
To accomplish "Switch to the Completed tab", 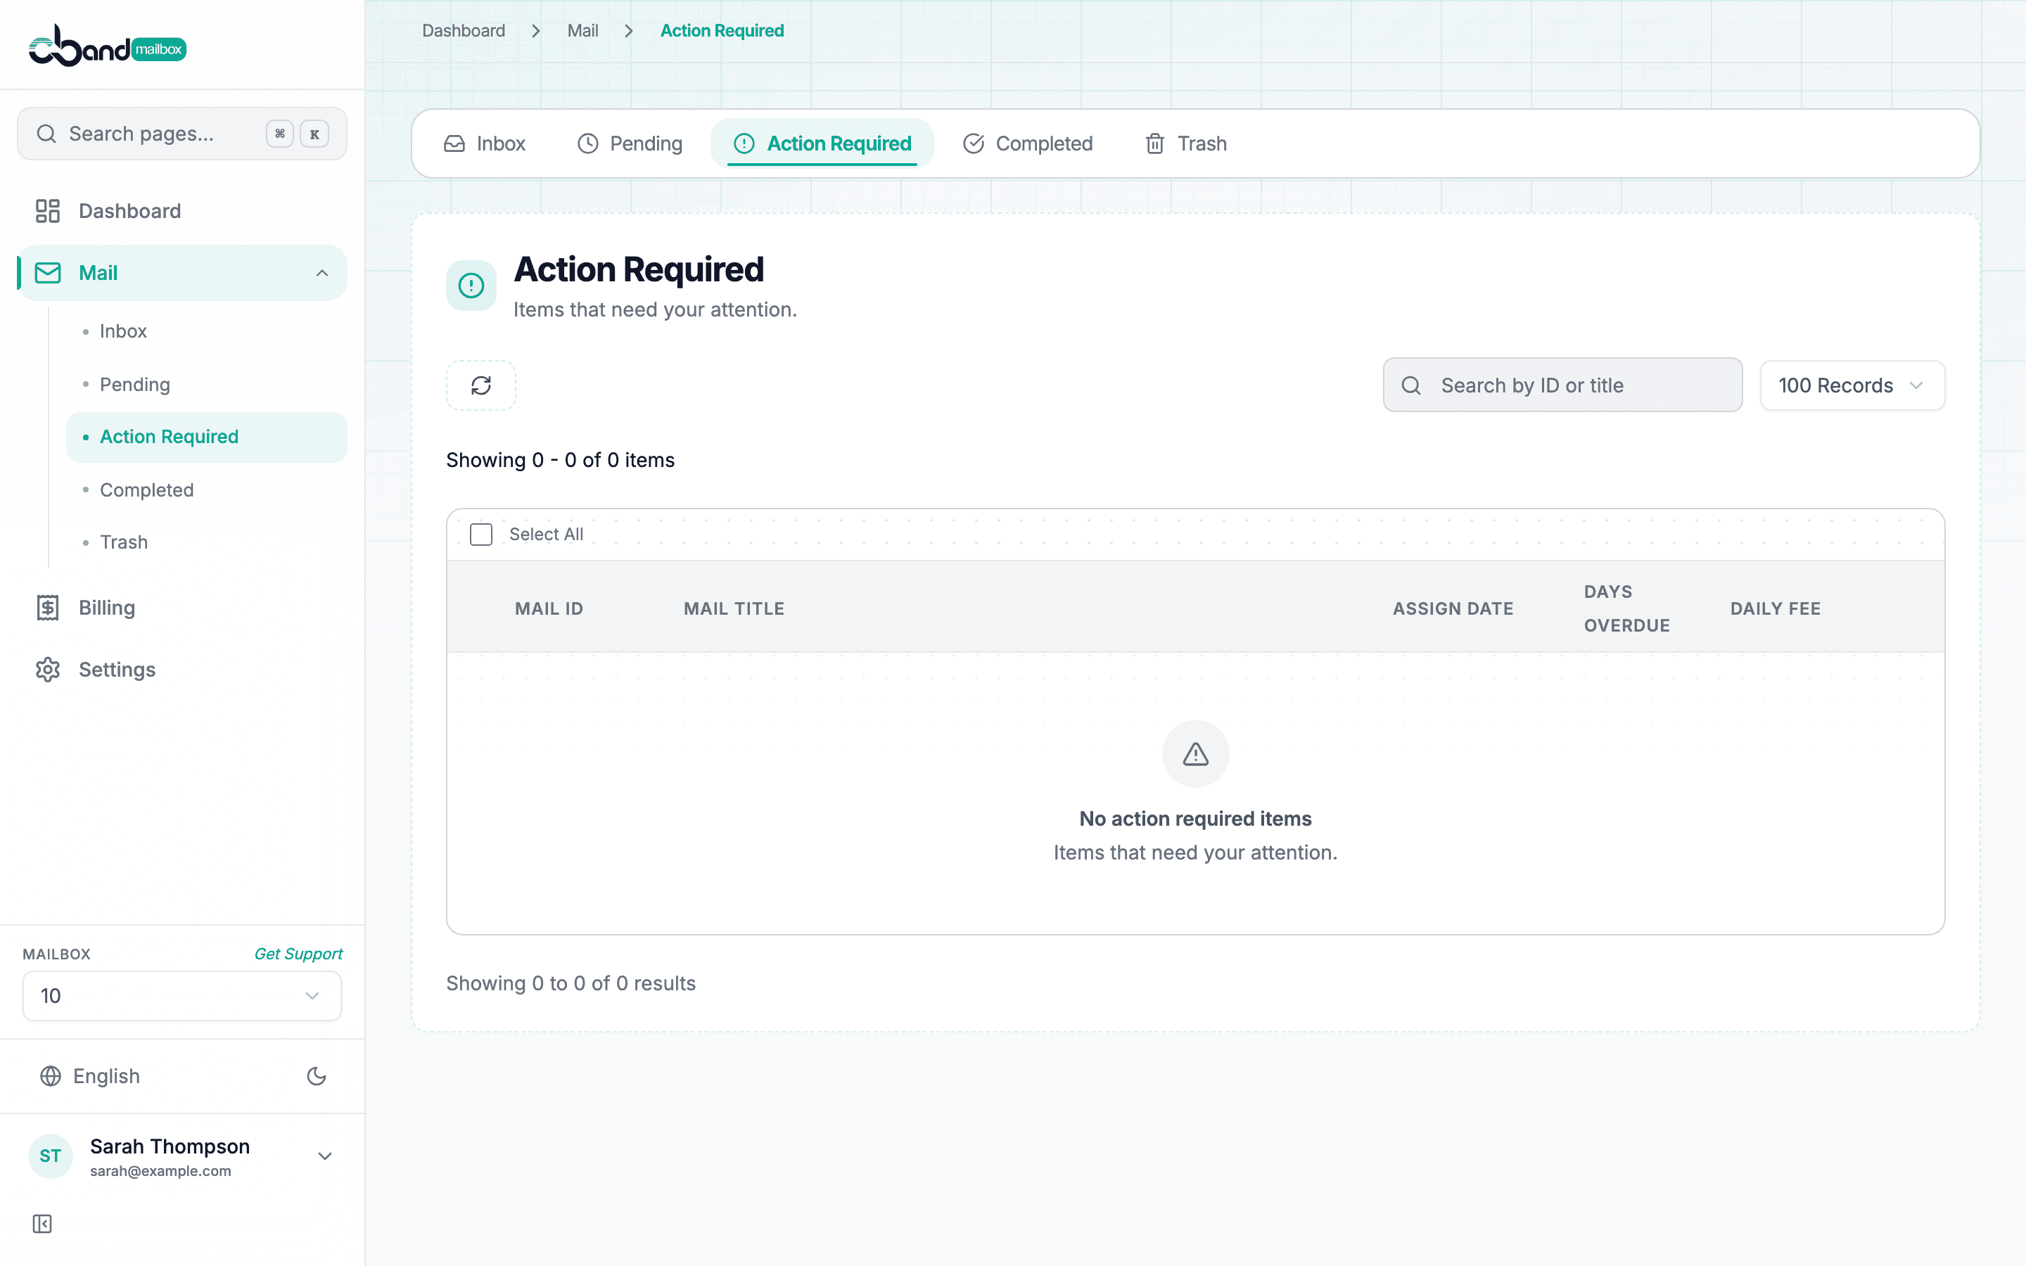I will [x=1027, y=144].
